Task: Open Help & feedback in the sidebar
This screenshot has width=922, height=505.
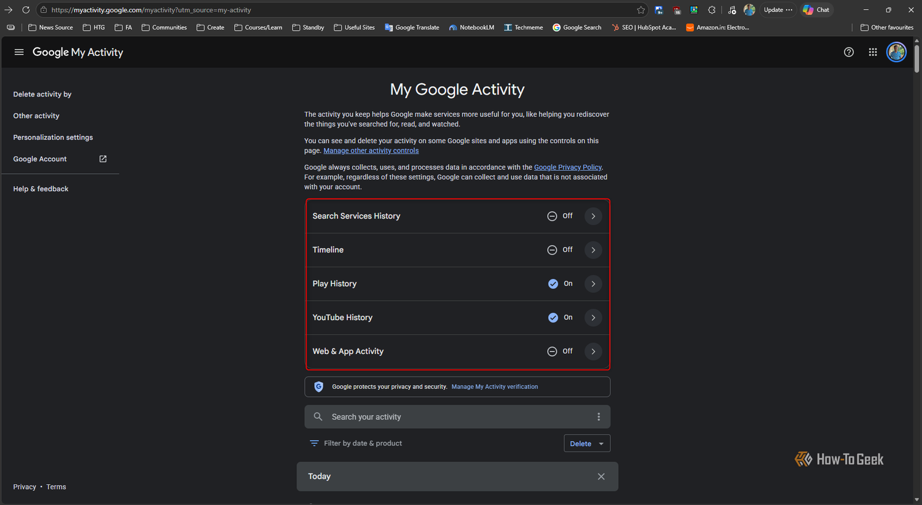Action: [x=41, y=189]
